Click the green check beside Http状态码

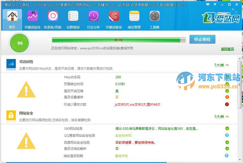[227, 77]
